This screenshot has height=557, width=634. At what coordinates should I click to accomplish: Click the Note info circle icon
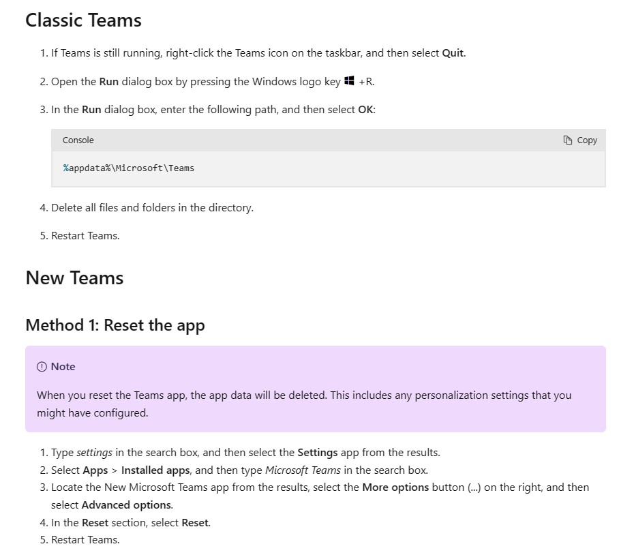click(x=42, y=367)
